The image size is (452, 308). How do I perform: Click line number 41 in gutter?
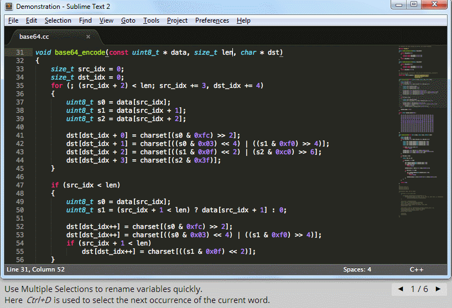coord(20,135)
